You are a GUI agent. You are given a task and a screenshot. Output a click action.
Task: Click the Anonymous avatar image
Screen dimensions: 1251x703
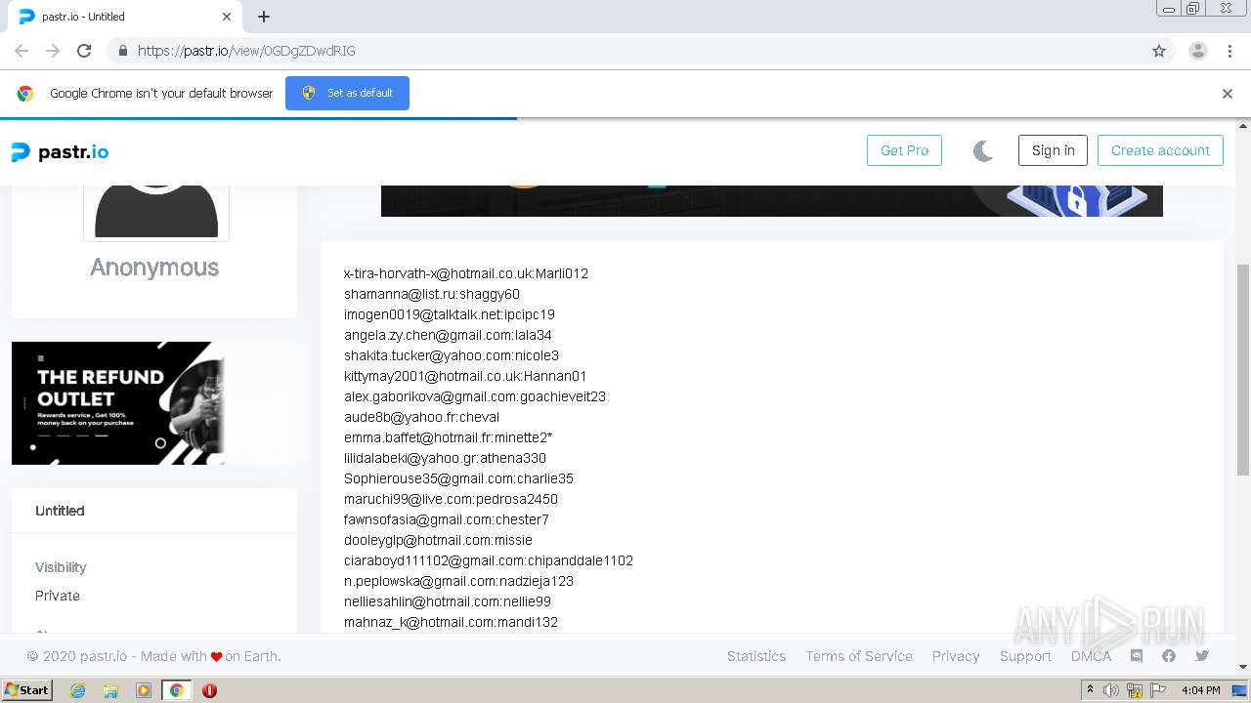pyautogui.click(x=156, y=212)
